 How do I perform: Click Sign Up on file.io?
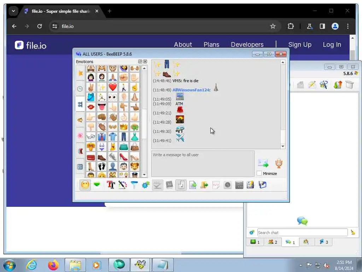click(x=300, y=44)
